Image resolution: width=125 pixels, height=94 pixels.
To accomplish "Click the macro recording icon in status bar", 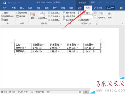I will tap(48, 92).
